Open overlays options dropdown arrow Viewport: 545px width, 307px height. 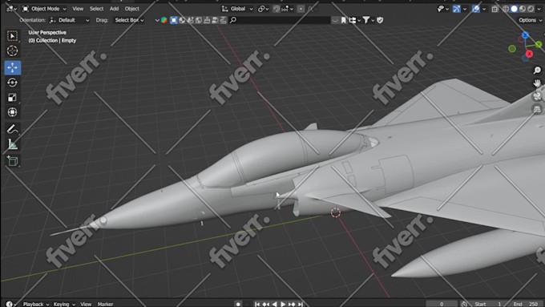[484, 9]
